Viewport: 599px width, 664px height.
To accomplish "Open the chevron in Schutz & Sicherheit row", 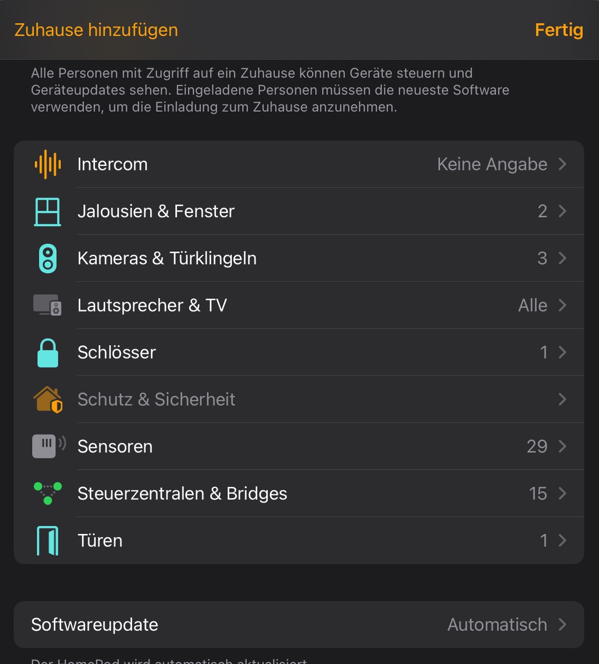I will pos(562,400).
